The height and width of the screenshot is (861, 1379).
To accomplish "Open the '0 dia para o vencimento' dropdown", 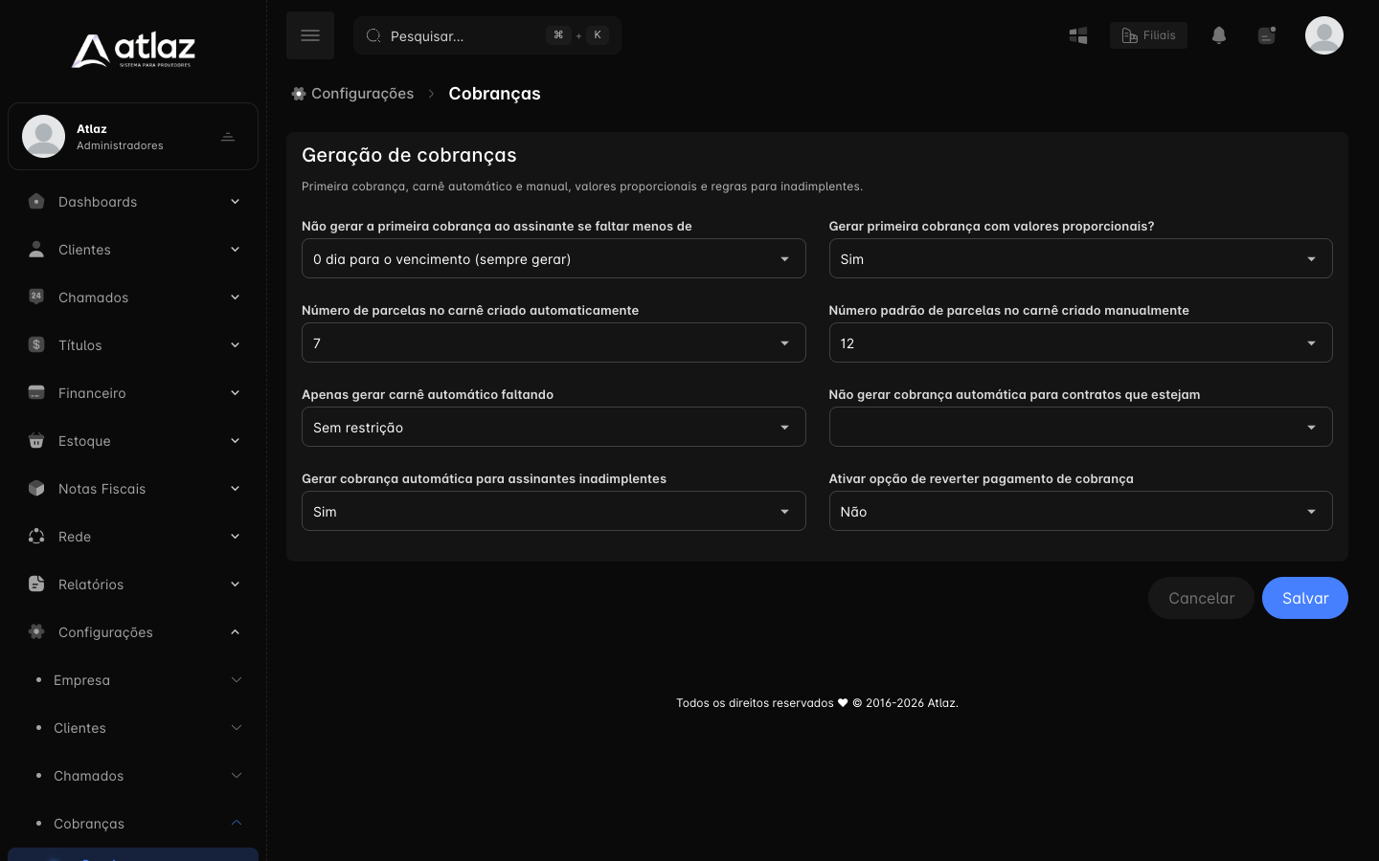I will coord(554,258).
